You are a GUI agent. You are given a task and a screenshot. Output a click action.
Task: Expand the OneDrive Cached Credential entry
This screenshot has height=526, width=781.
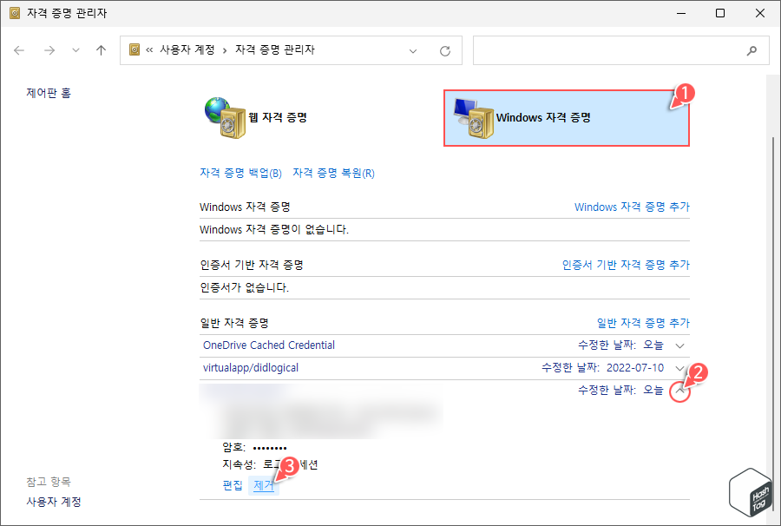click(x=680, y=345)
